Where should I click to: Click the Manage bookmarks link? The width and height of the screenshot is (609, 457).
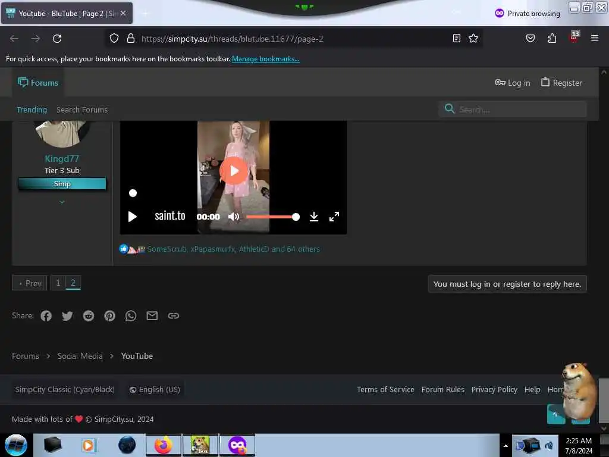[x=266, y=59]
